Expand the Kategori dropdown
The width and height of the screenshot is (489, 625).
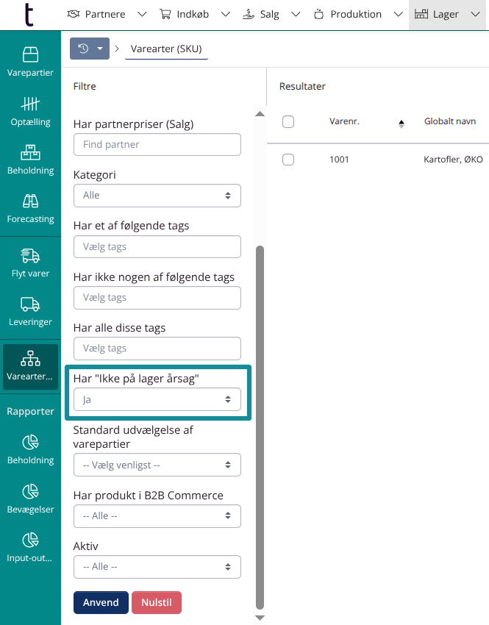(x=157, y=196)
